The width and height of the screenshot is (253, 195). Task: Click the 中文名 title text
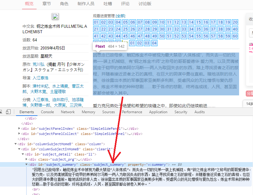pos(55,29)
